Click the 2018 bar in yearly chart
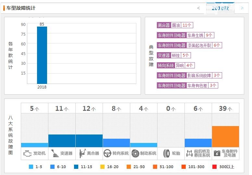252x175 pixels. [x=42, y=55]
